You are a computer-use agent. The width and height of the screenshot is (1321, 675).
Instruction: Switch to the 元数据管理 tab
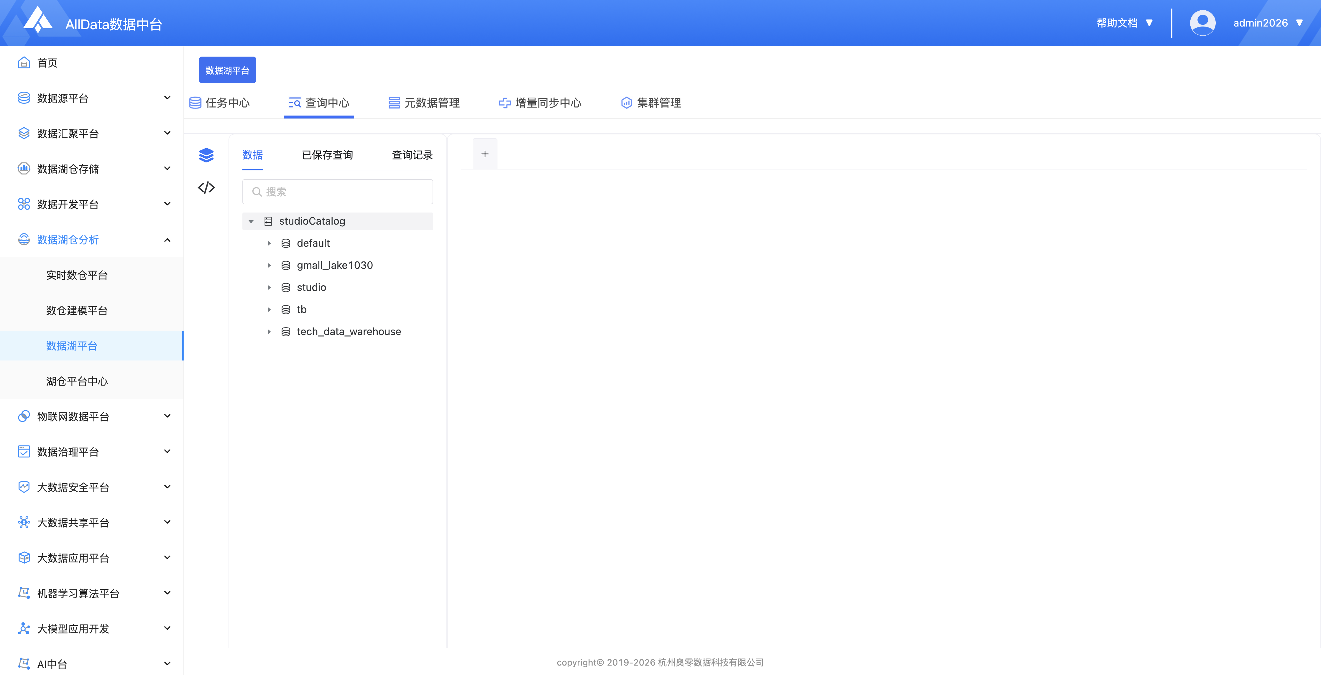[424, 103]
